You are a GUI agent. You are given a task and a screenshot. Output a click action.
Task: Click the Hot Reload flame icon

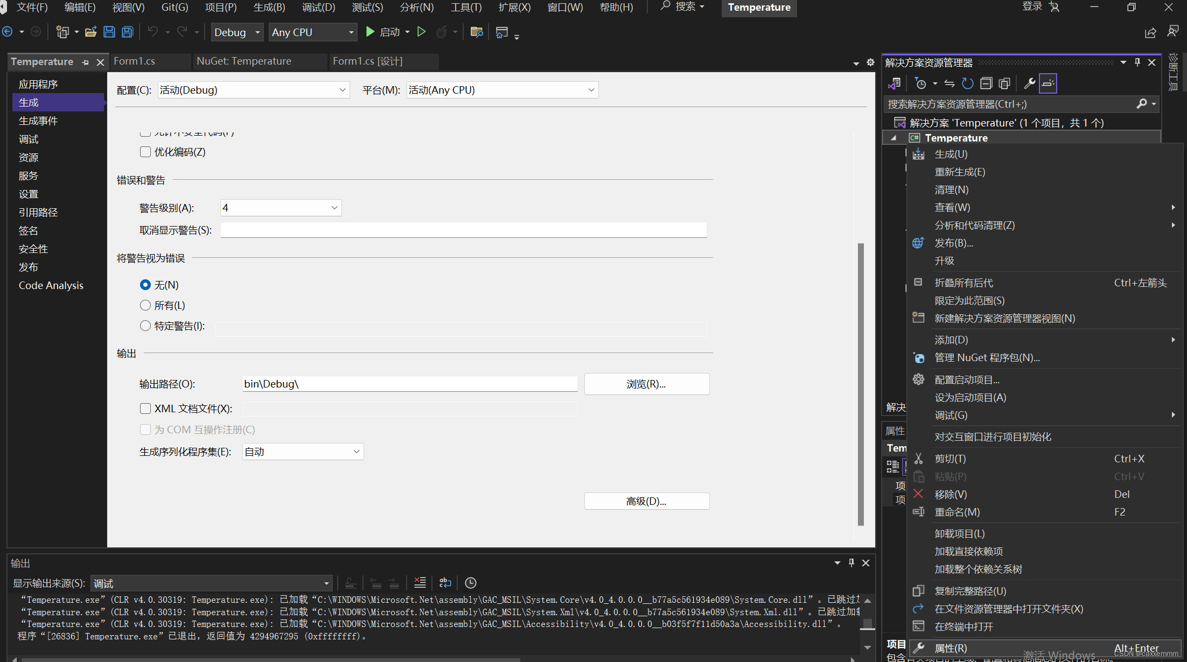pos(442,32)
